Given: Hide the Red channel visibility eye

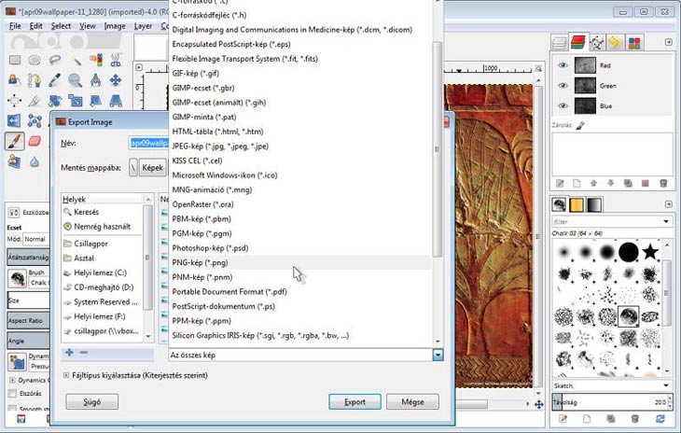Looking at the screenshot, I should click(x=563, y=65).
